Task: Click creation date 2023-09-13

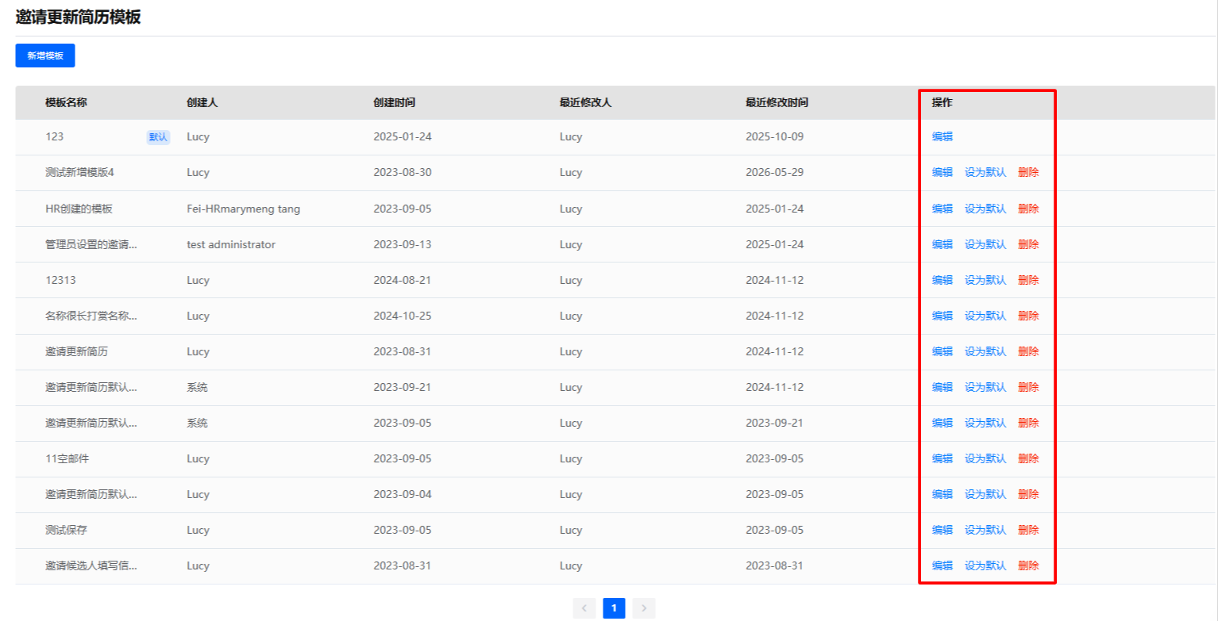Action: 403,244
